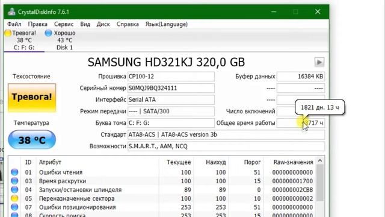Viewport: 385px width, 217px height.
Task: Click the 38 °C temperature button
Action: (32, 140)
